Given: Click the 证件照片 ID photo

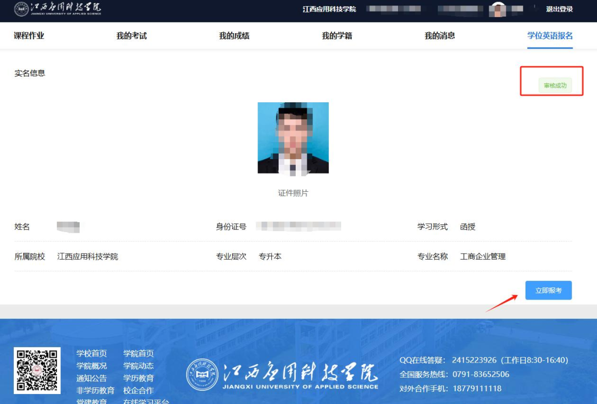Looking at the screenshot, I should [294, 137].
